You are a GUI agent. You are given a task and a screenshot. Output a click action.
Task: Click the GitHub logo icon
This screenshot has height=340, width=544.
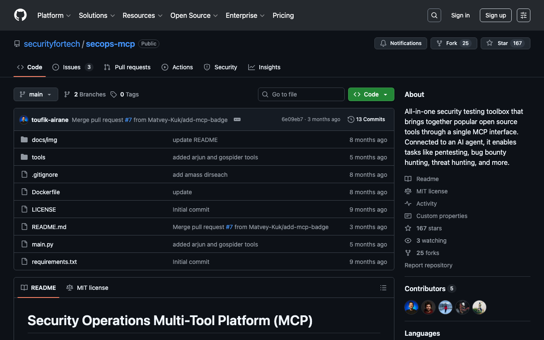20,15
